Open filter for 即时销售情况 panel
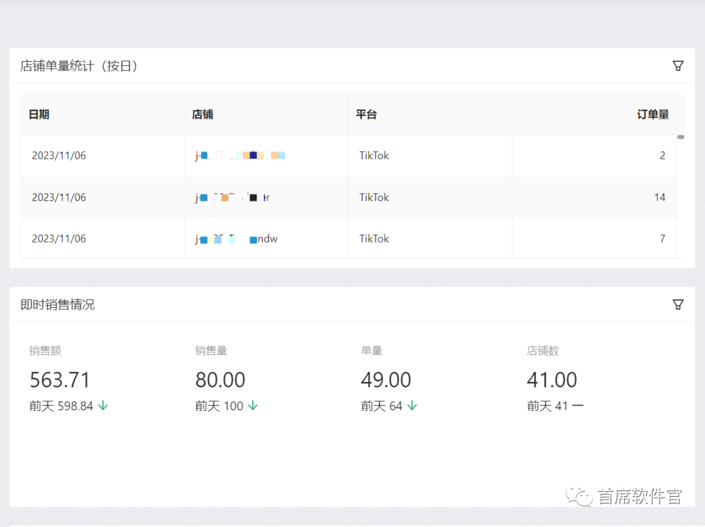Image resolution: width=705 pixels, height=527 pixels. point(678,305)
